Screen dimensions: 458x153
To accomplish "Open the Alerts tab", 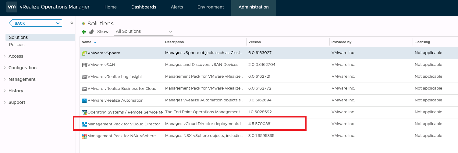I will (177, 7).
